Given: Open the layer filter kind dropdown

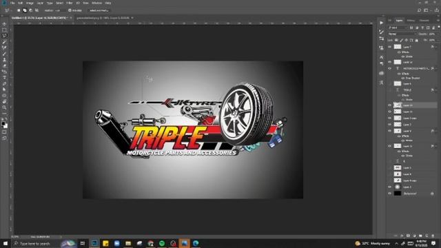Looking at the screenshot, I should click(x=398, y=28).
